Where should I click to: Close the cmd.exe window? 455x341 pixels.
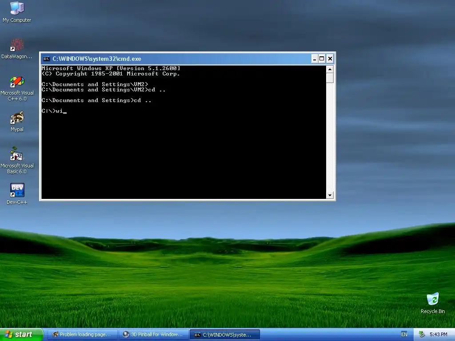tap(330, 59)
